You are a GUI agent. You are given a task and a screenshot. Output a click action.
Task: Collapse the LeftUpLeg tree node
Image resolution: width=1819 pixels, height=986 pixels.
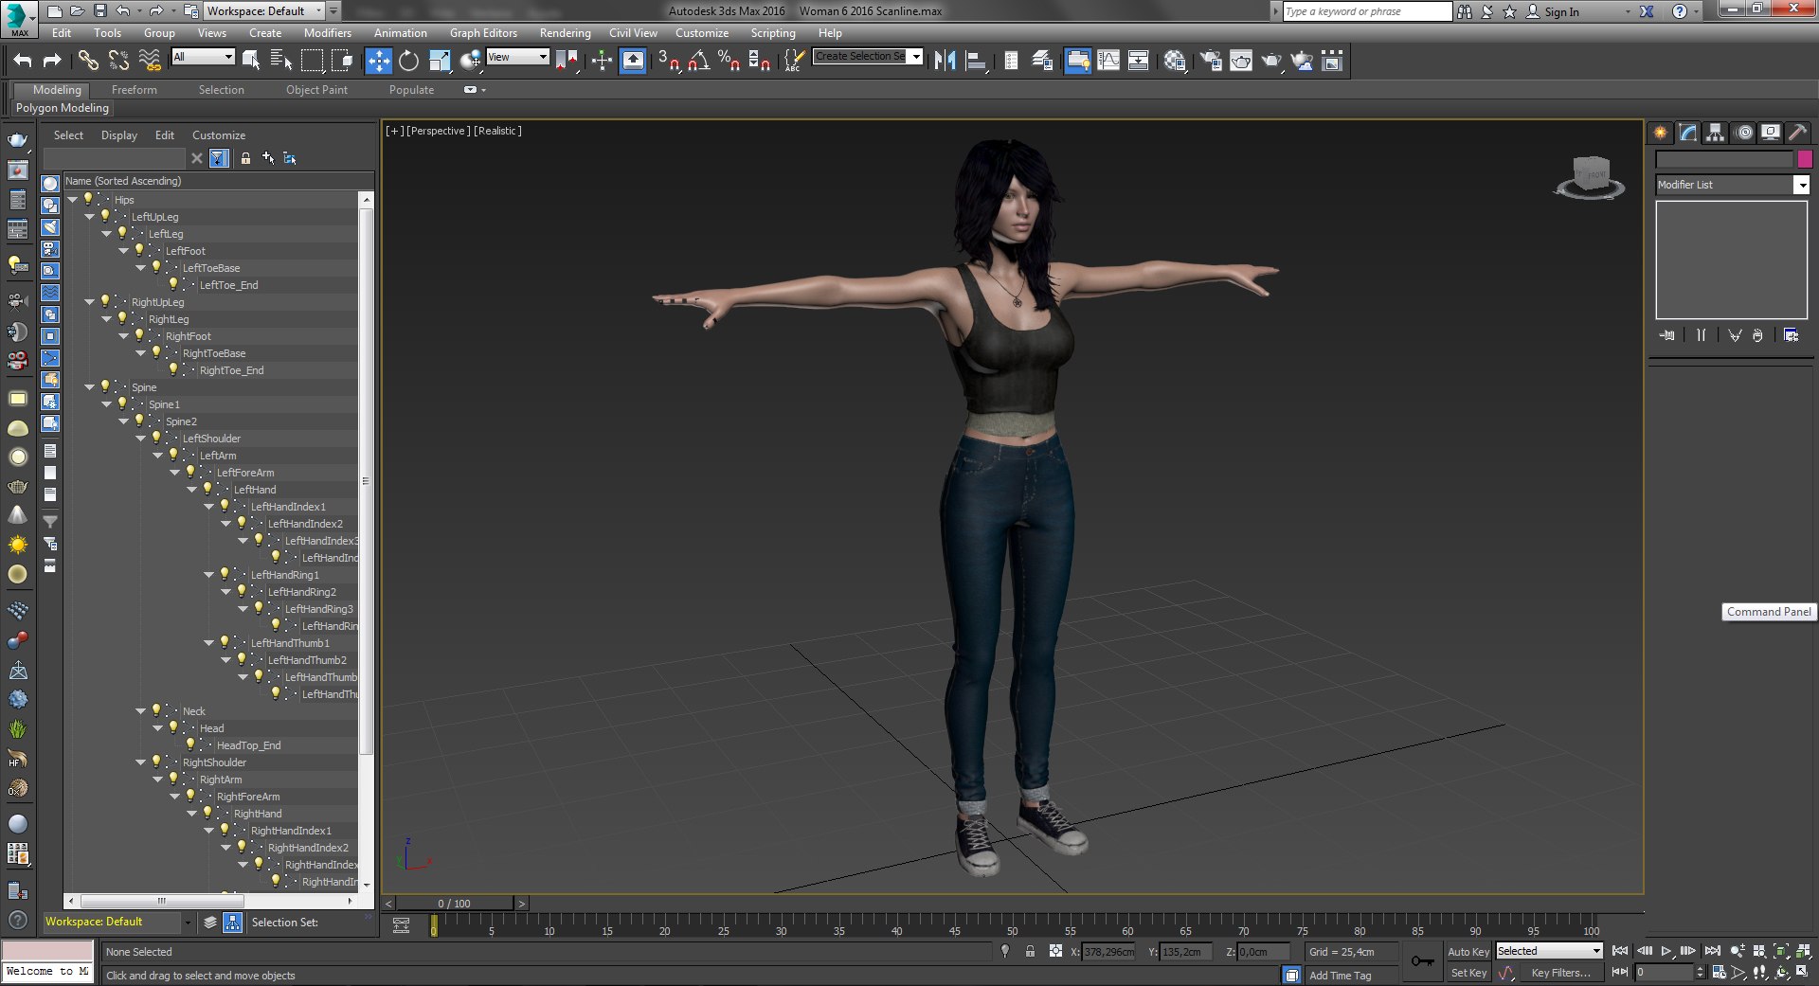[89, 217]
